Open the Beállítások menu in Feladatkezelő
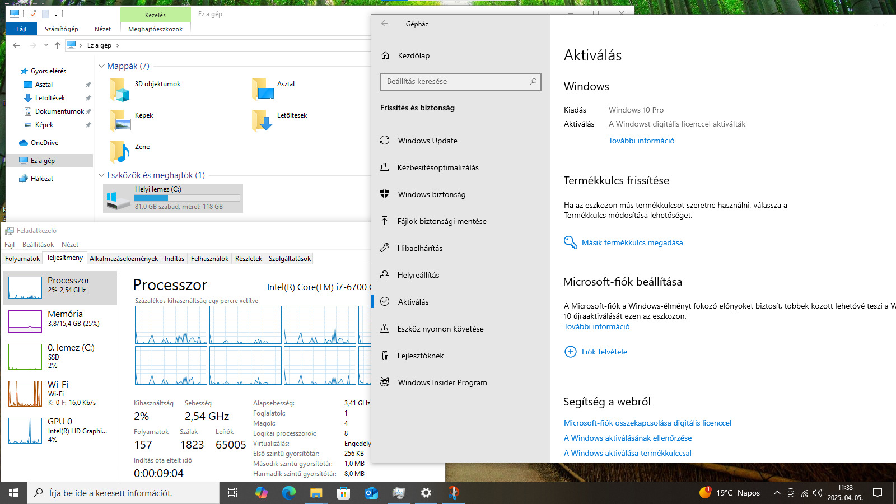 tap(38, 245)
